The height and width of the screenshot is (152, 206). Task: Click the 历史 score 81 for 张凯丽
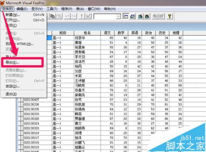coord(162,105)
